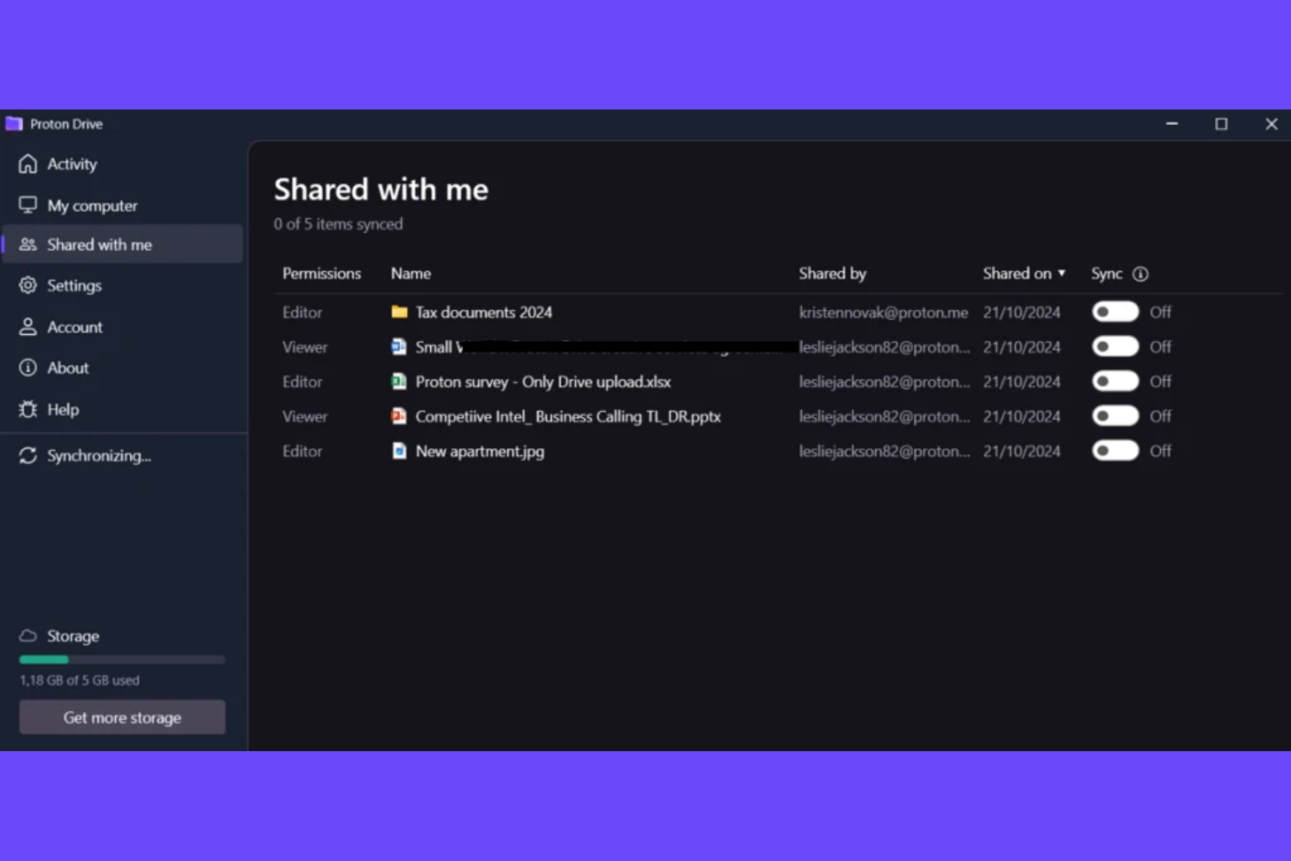Enable sync for Tax documents 2024
Viewport: 1291px width, 861px height.
1115,311
